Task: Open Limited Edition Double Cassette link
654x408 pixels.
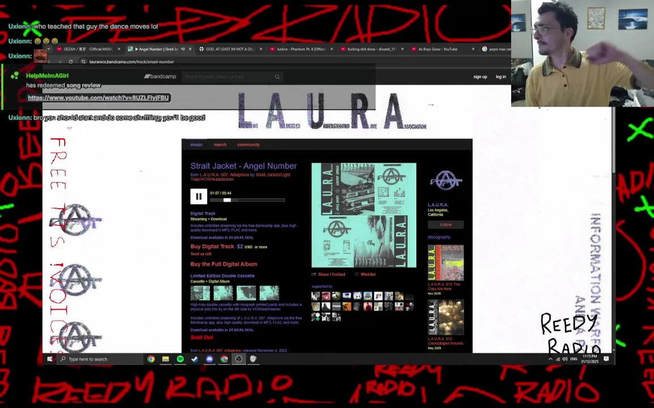Action: [x=222, y=276]
